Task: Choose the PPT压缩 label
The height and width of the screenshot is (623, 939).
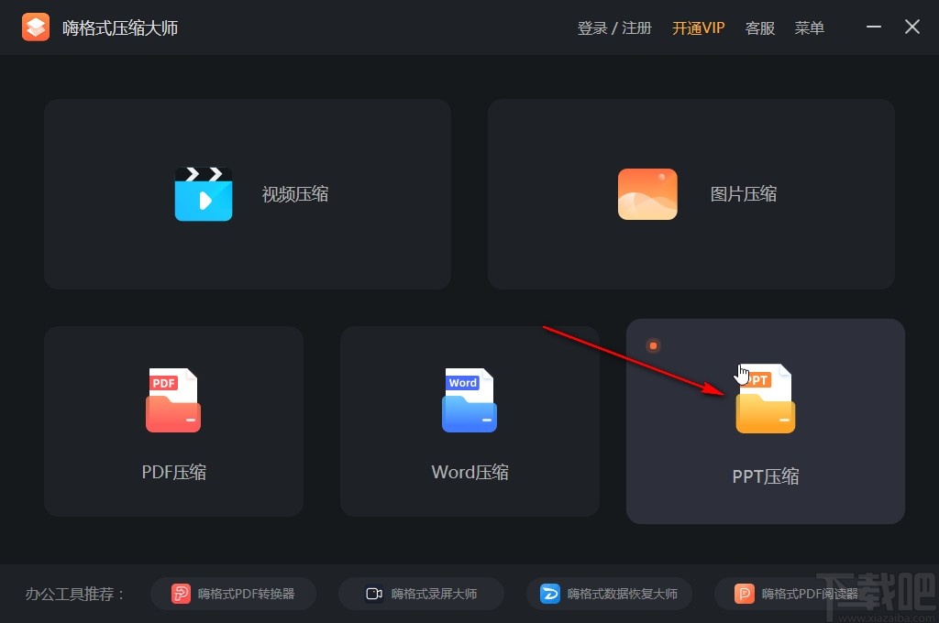Action: coord(766,476)
